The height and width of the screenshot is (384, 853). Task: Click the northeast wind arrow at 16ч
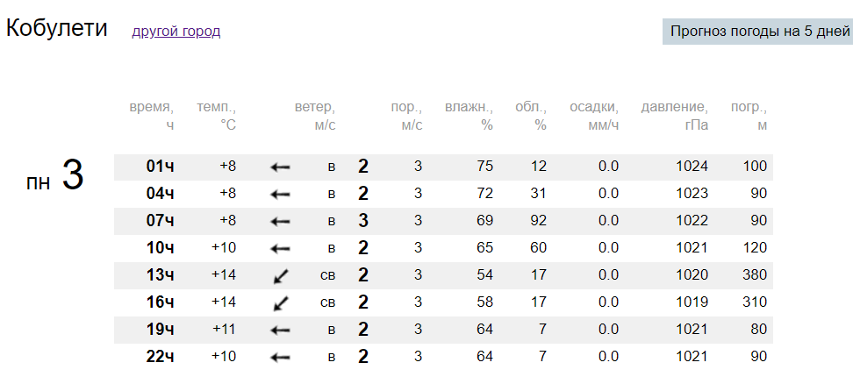tap(281, 303)
